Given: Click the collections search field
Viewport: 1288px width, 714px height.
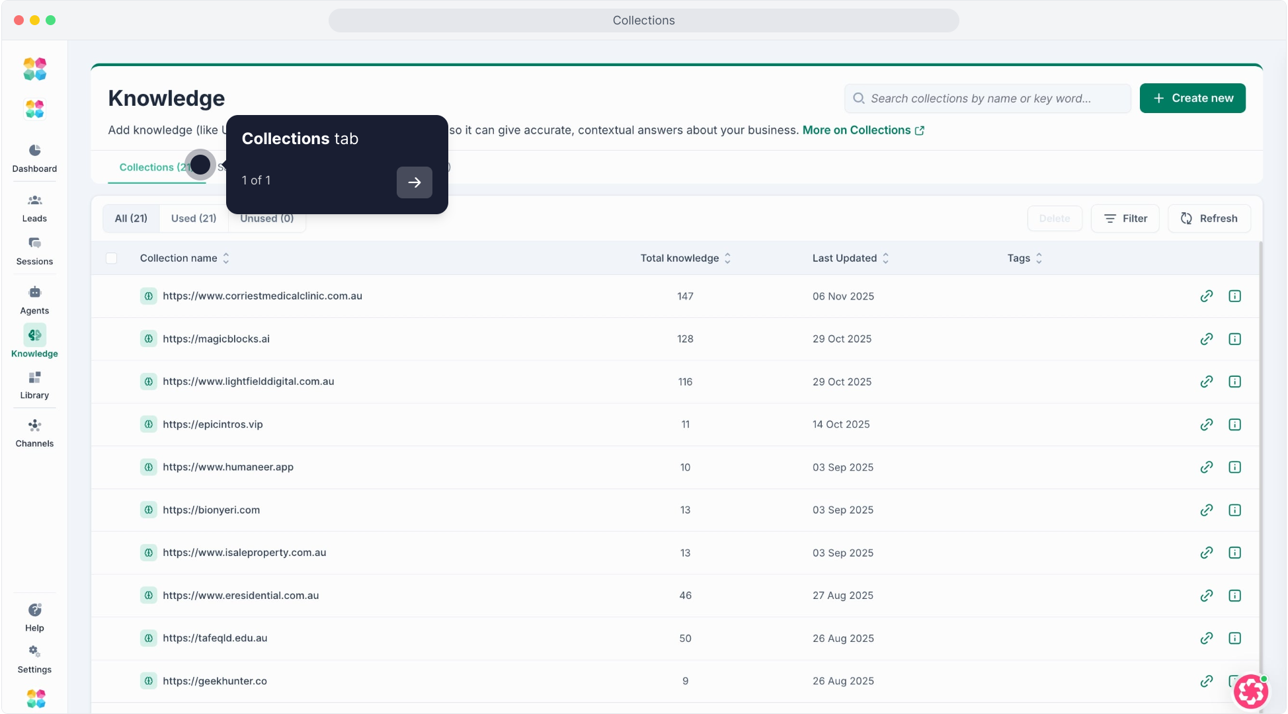Looking at the screenshot, I should [987, 99].
